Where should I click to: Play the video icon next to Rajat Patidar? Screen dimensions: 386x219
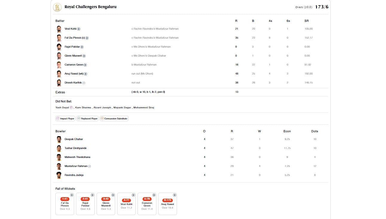pyautogui.click(x=82, y=47)
